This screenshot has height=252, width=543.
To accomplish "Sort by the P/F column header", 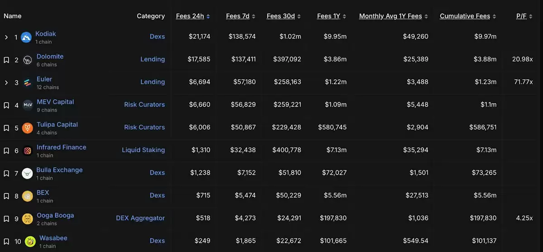I will pos(524,16).
